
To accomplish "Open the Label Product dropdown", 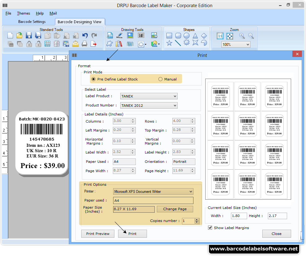I will click(149, 96).
